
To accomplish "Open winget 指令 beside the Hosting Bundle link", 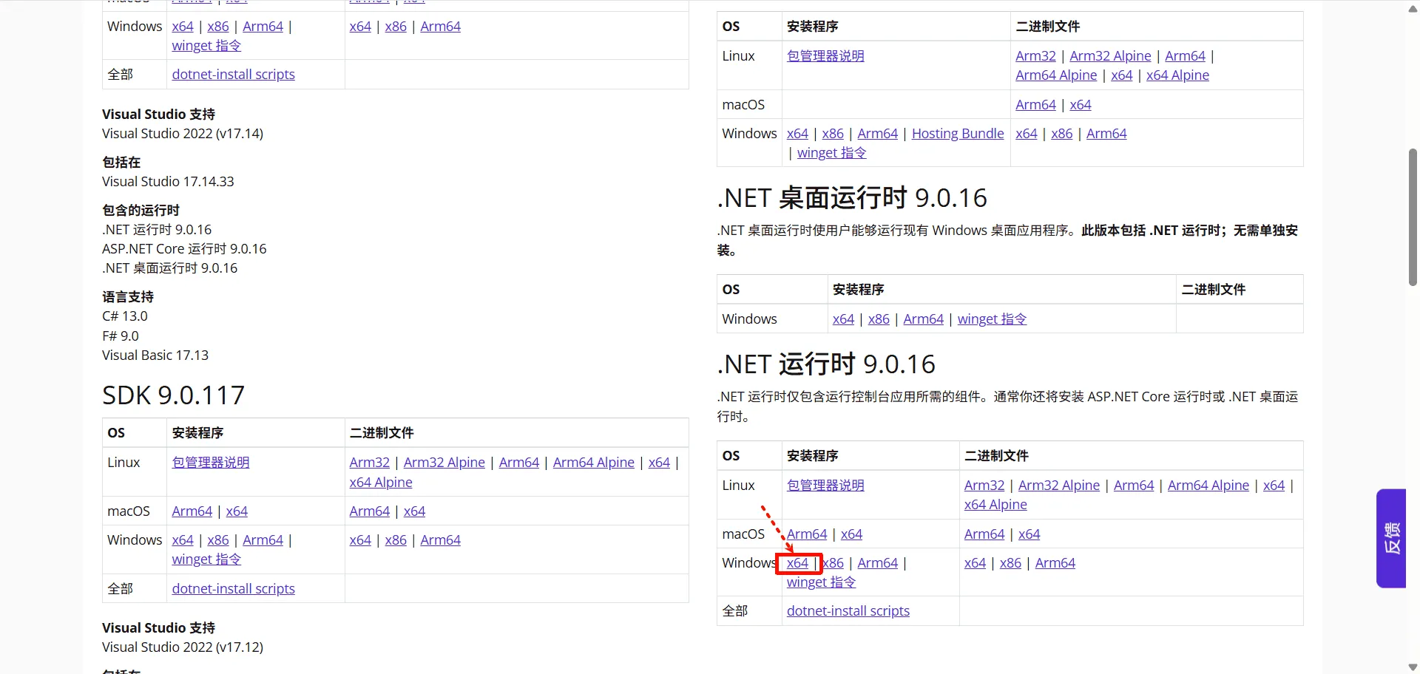I will coord(831,153).
